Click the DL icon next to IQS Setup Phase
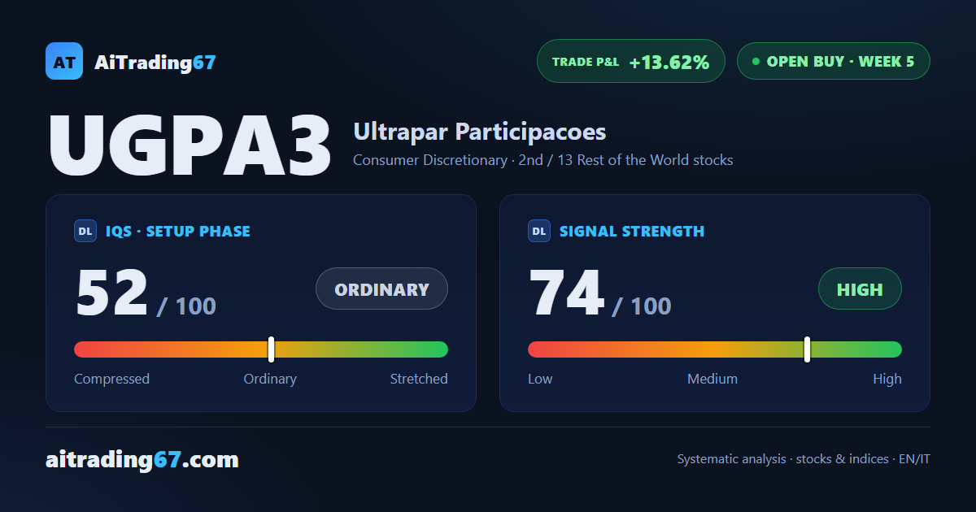This screenshot has height=512, width=976. pyautogui.click(x=85, y=231)
